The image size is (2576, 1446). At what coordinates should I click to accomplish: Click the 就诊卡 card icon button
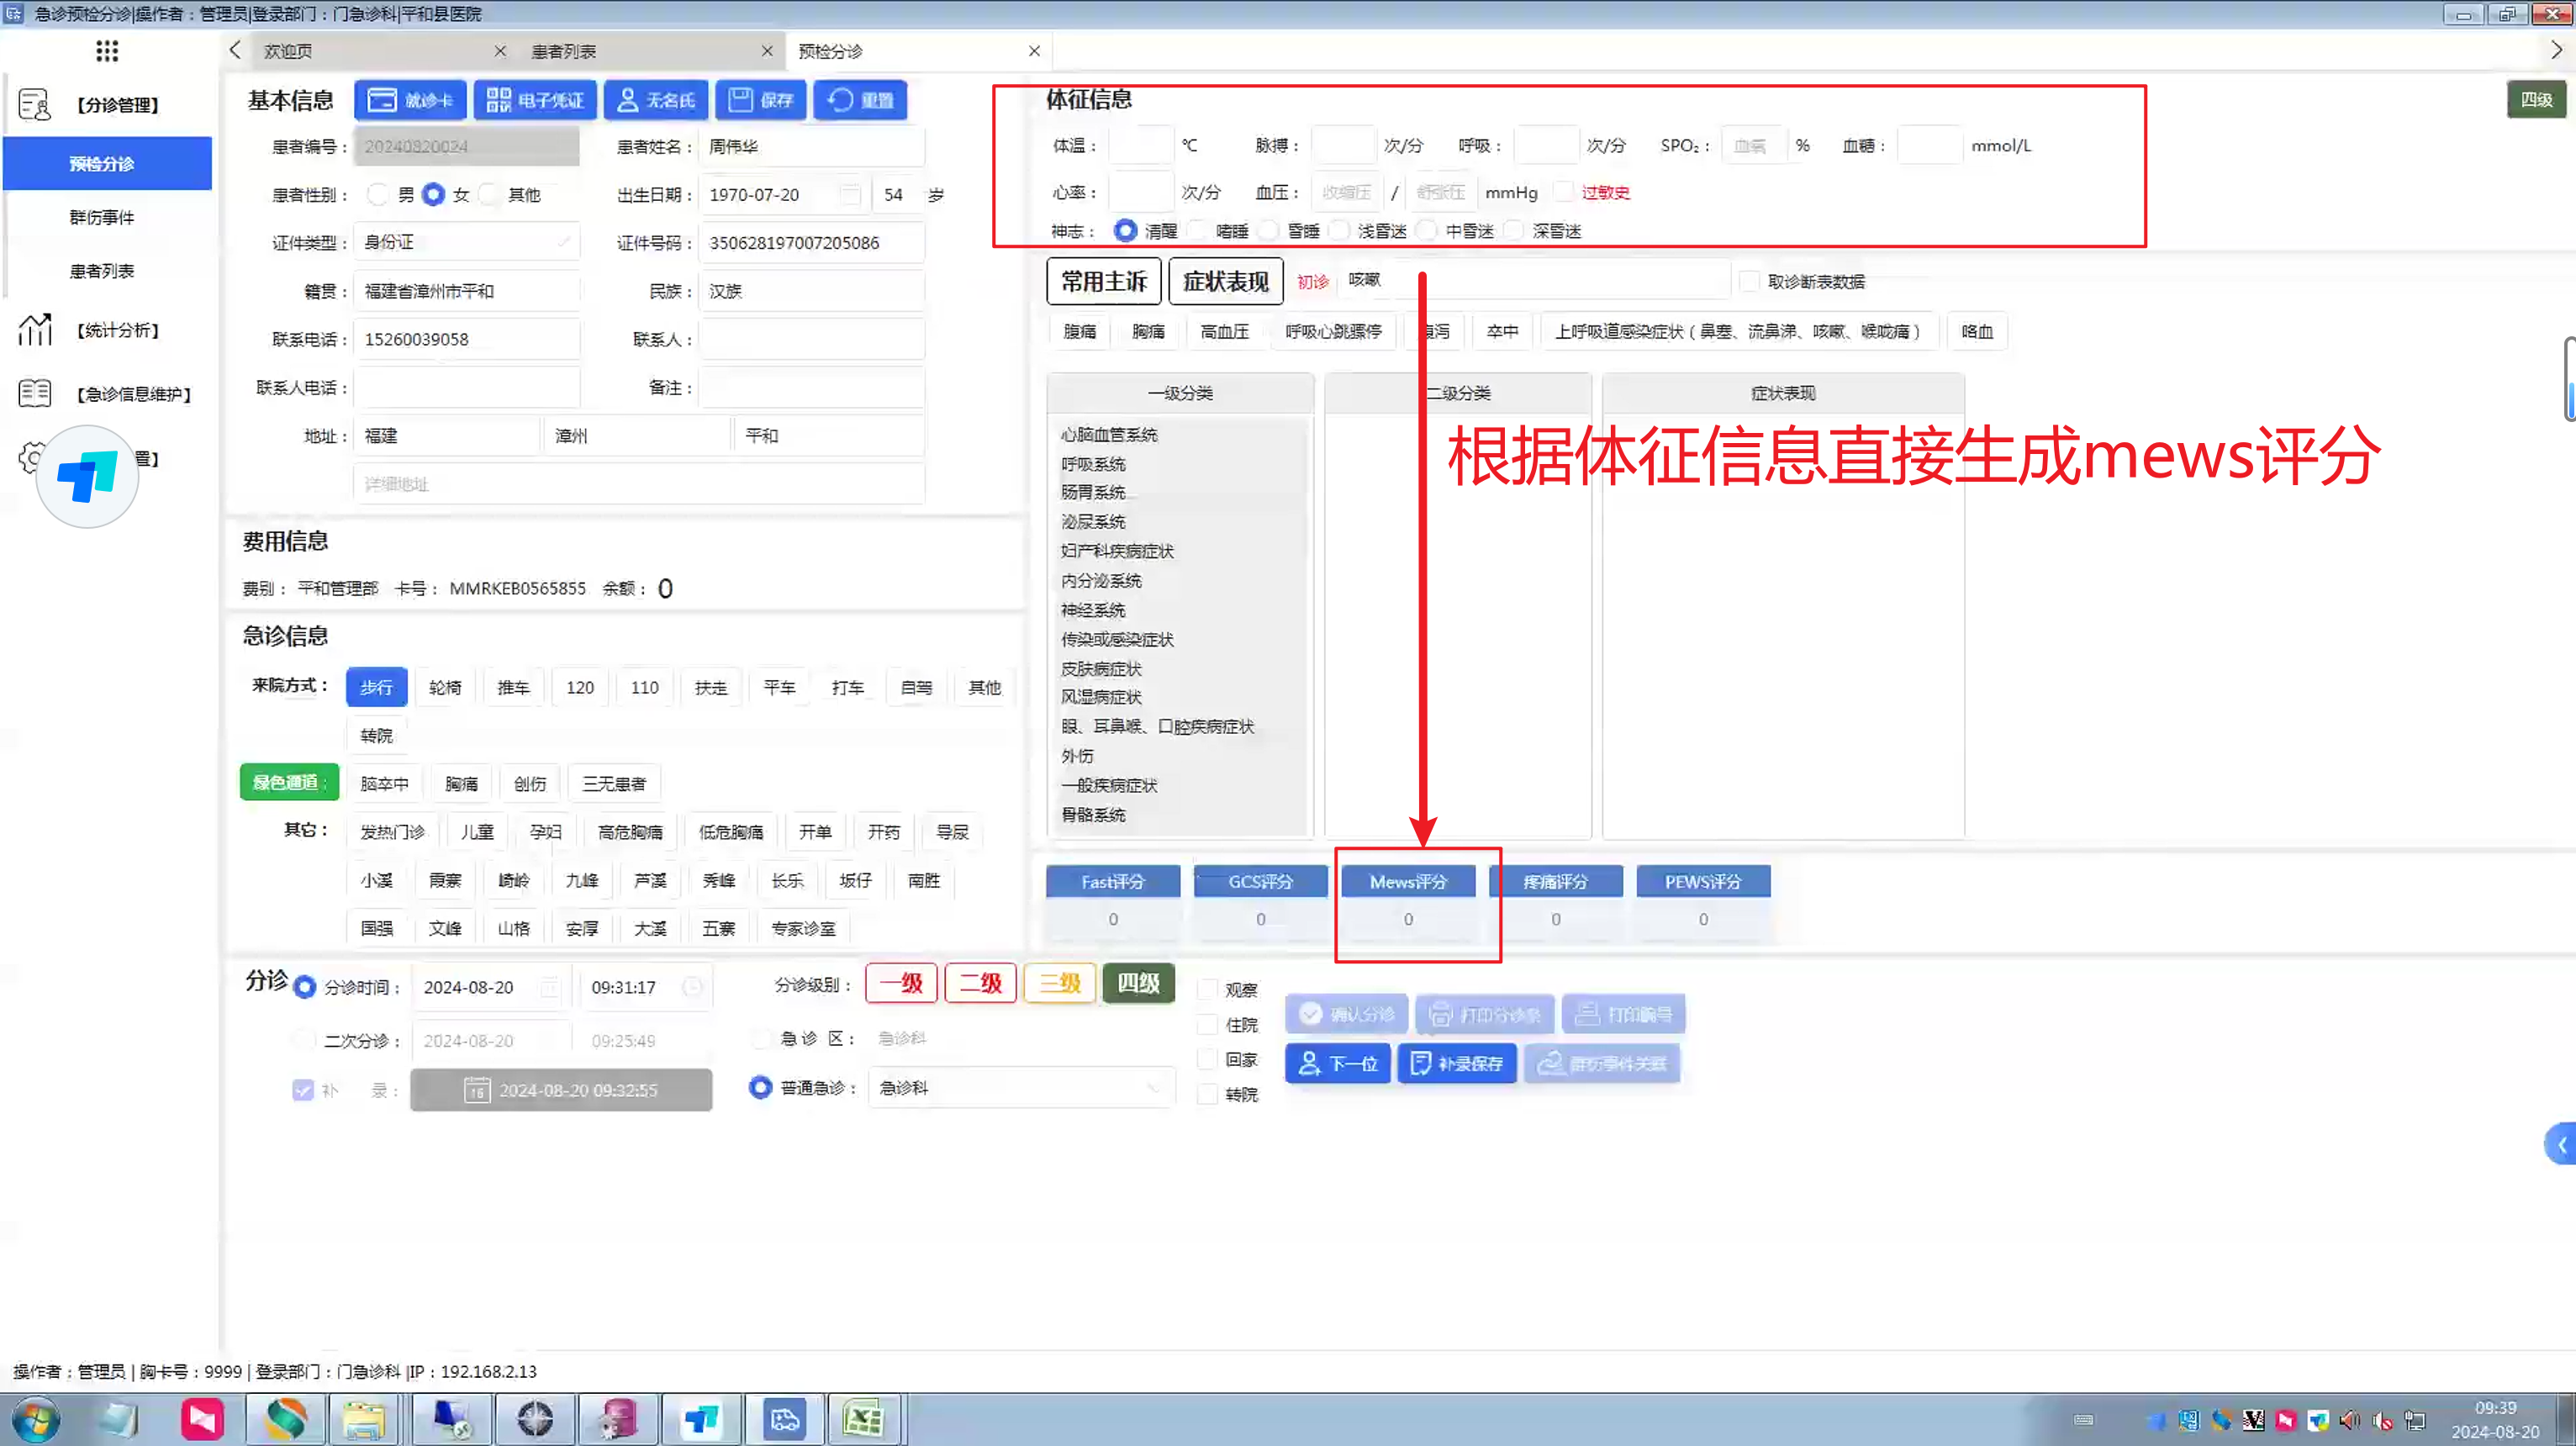(x=410, y=100)
